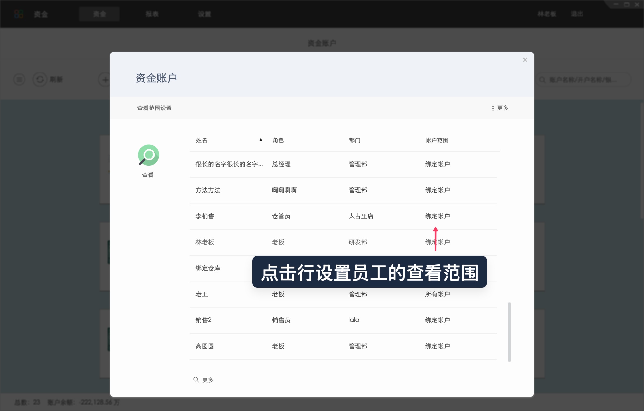Click the colorful app grid icon top-left

[x=19, y=14]
